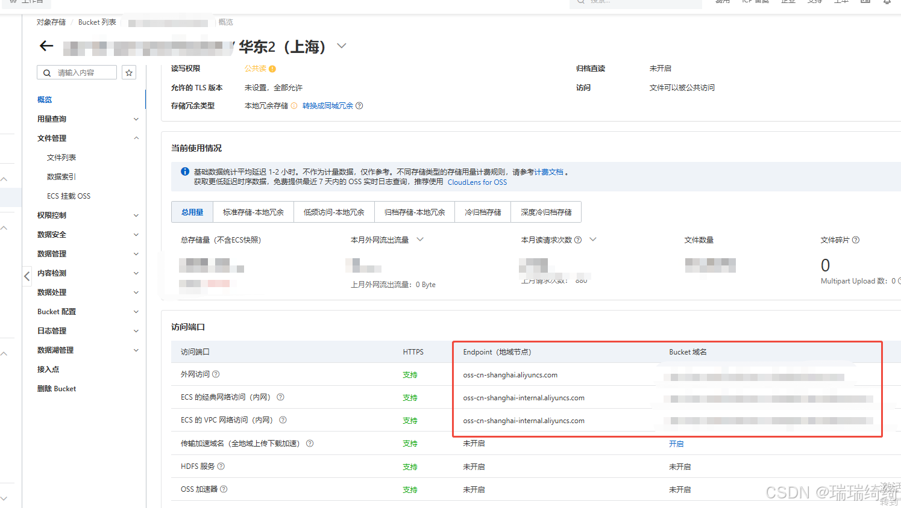Open ECS 挂载 OSS in the sidebar
Screen dimensions: 901x508
click(69, 196)
